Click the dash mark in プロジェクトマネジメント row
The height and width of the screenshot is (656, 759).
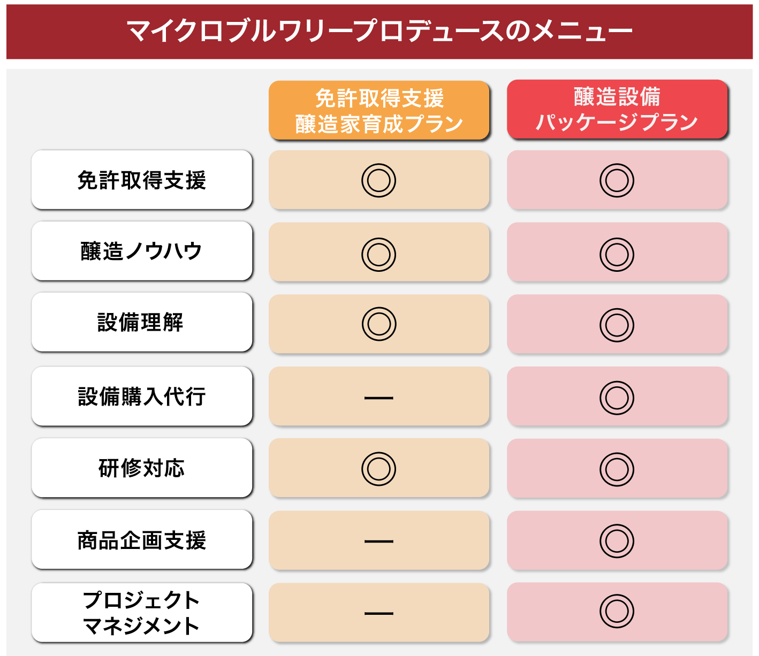(378, 613)
